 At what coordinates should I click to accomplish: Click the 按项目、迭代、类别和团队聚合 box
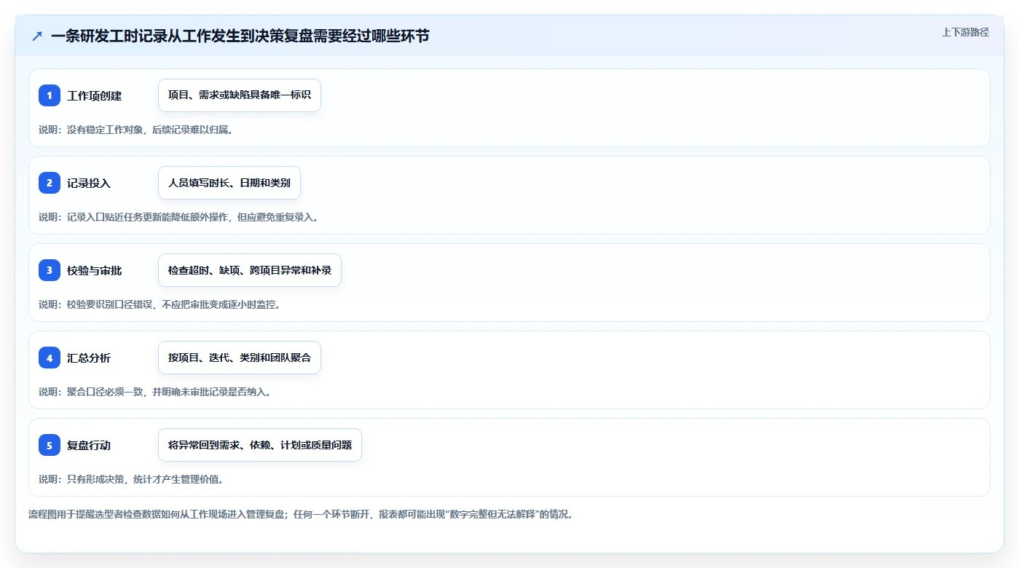[240, 358]
